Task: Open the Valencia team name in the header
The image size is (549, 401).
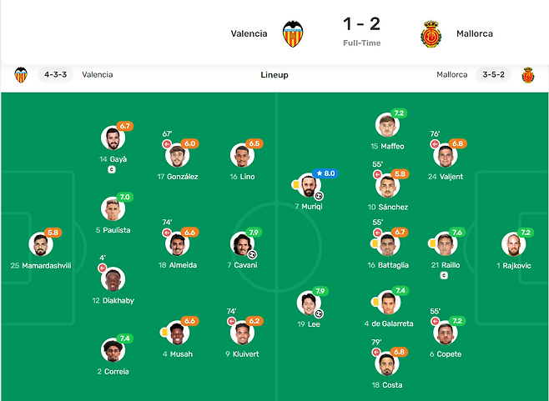Action: 249,33
